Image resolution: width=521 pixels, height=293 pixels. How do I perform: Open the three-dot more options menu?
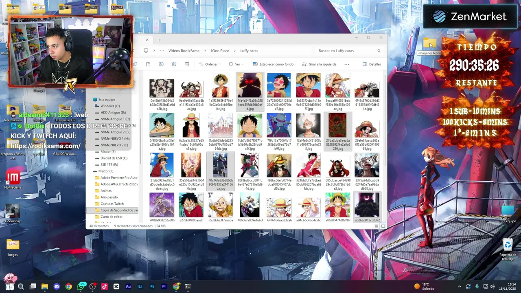[x=347, y=64]
